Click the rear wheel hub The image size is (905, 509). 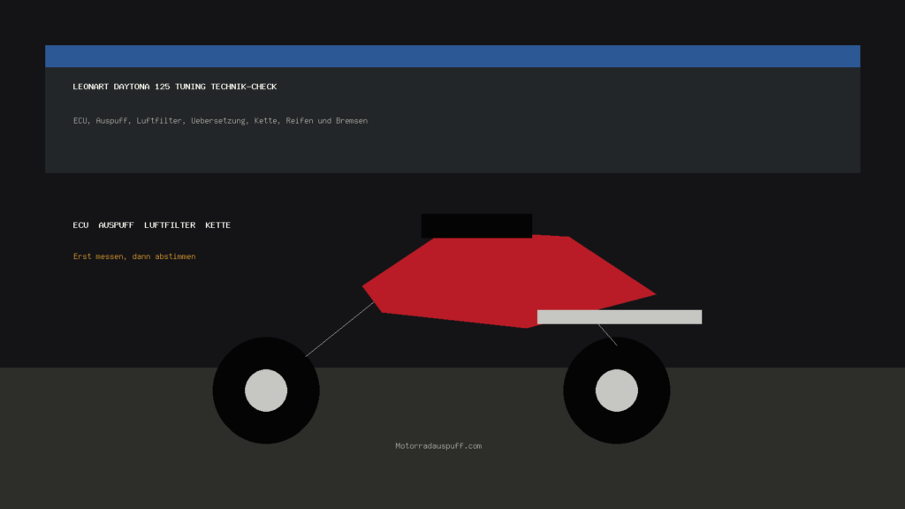pyautogui.click(x=617, y=391)
